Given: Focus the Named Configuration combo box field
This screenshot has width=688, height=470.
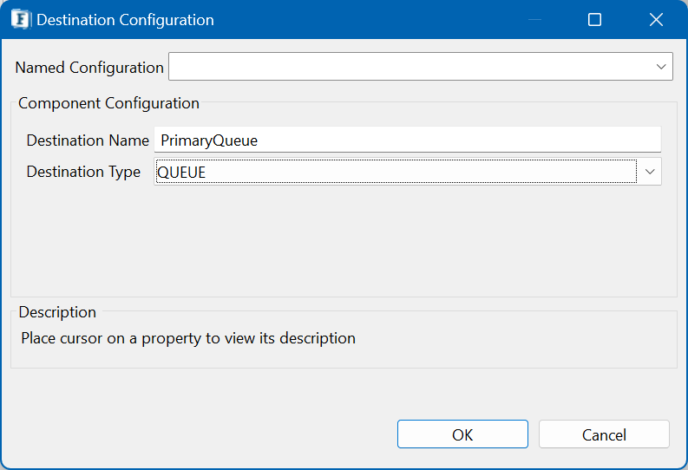Looking at the screenshot, I should click(x=420, y=67).
